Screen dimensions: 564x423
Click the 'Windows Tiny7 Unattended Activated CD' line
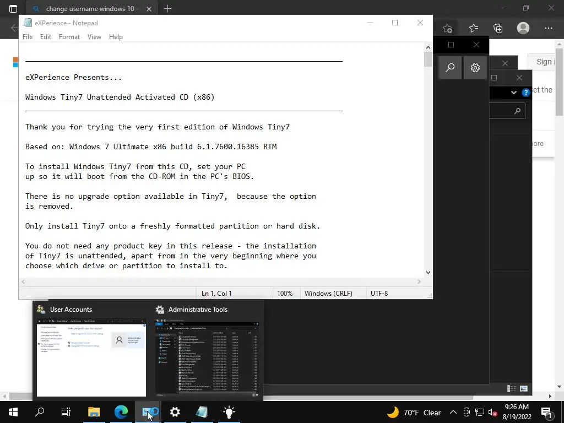[x=120, y=97]
